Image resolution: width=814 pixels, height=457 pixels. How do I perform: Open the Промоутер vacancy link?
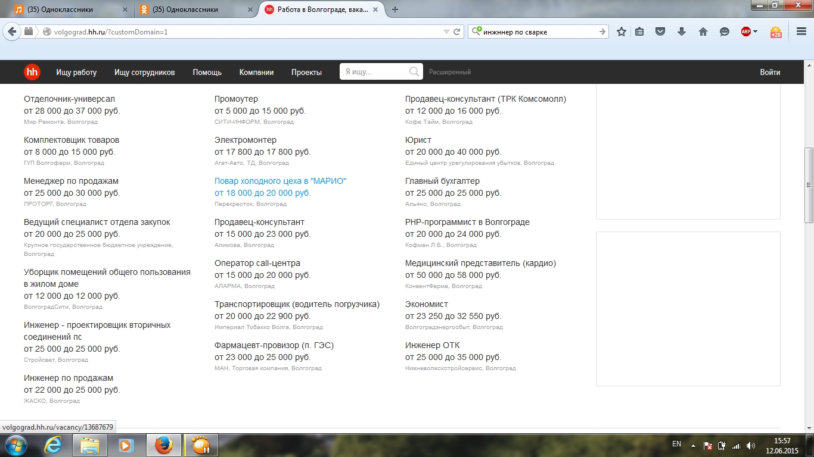tap(237, 99)
